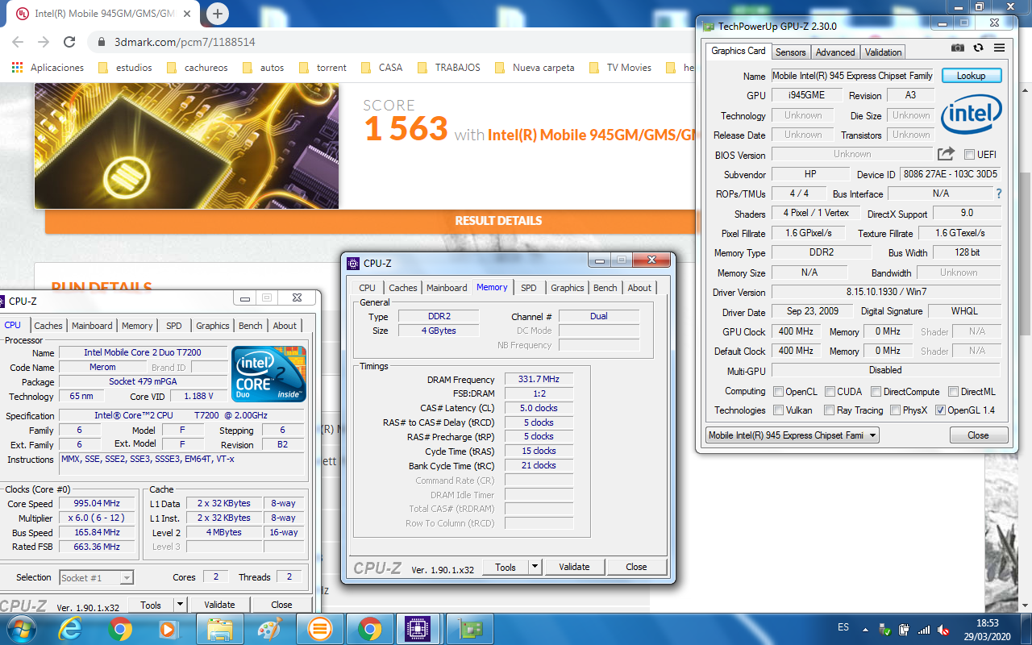Toggle the Ray Tracing checkbox
The image size is (1032, 645).
[x=829, y=410]
